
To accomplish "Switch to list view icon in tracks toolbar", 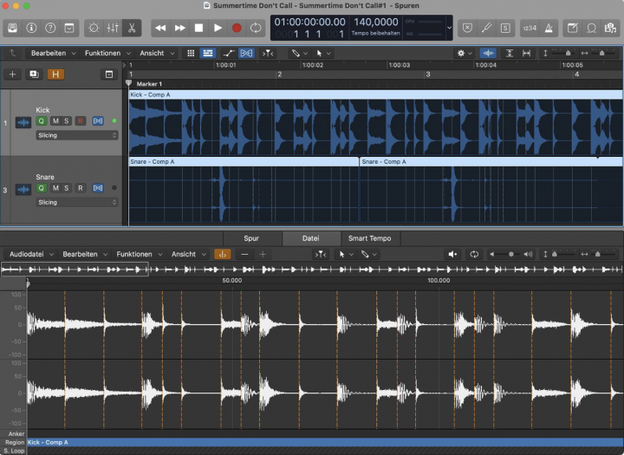I will point(208,53).
